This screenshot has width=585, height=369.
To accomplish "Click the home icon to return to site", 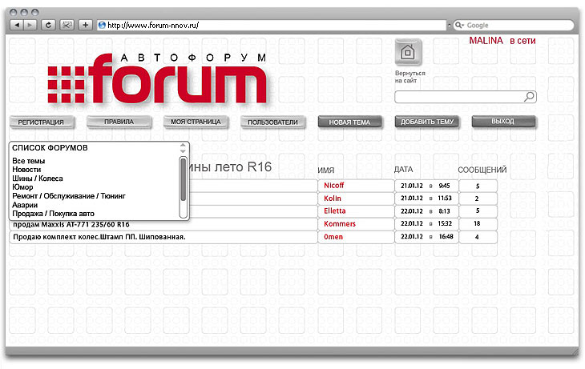I will pos(408,52).
